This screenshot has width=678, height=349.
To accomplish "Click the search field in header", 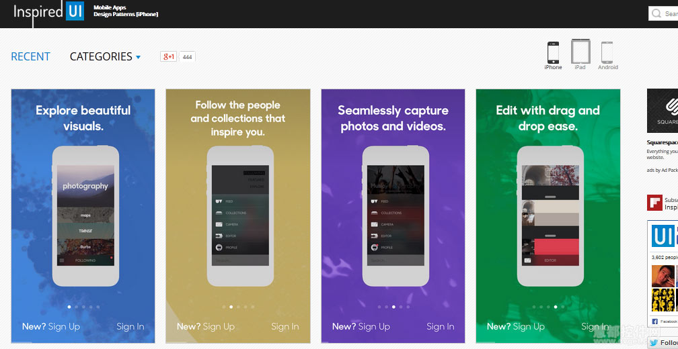I will click(x=663, y=13).
